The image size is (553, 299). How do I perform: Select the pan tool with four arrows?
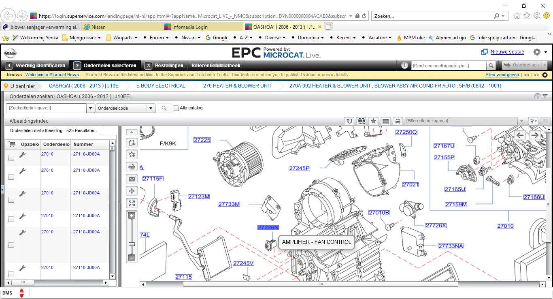tap(132, 191)
